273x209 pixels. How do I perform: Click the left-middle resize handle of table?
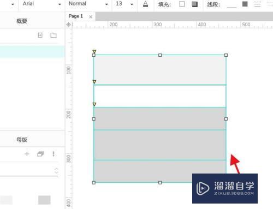(94, 119)
